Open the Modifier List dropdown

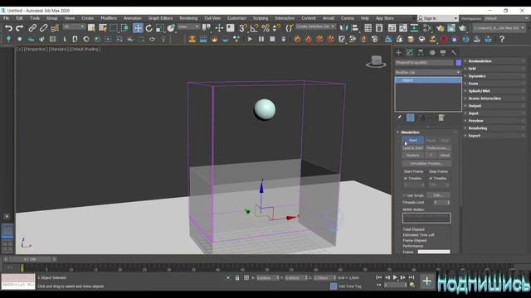(428, 72)
